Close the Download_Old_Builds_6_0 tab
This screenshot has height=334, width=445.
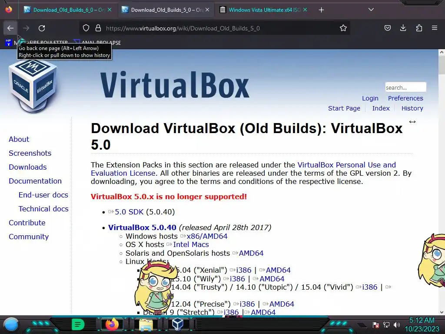tap(109, 10)
